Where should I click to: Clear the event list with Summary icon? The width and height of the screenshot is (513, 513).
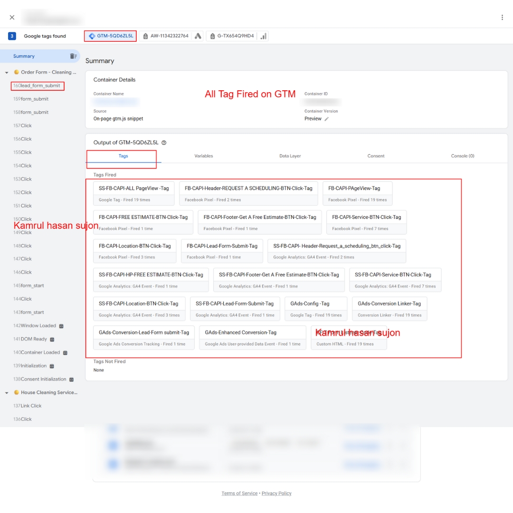point(73,56)
